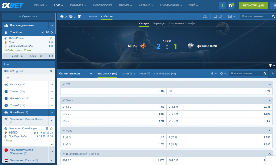Bet on П1 at odds 1.88
Viewport: 276px width, 165px height.
(113, 91)
